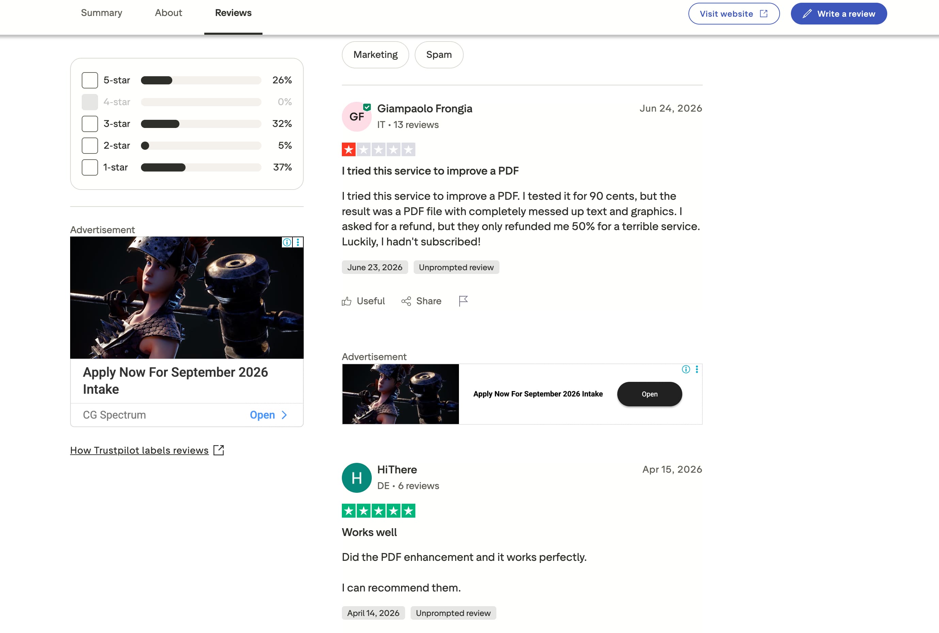The height and width of the screenshot is (633, 939).
Task: Flag Giampaolo Frongia's review
Action: tap(463, 301)
